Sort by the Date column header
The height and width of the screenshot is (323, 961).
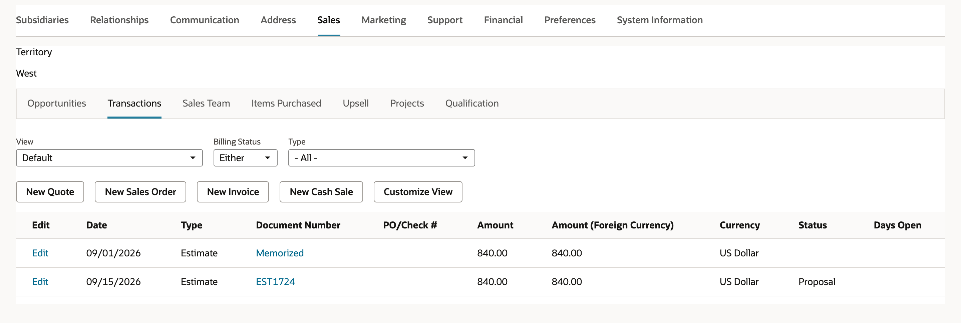click(x=97, y=225)
